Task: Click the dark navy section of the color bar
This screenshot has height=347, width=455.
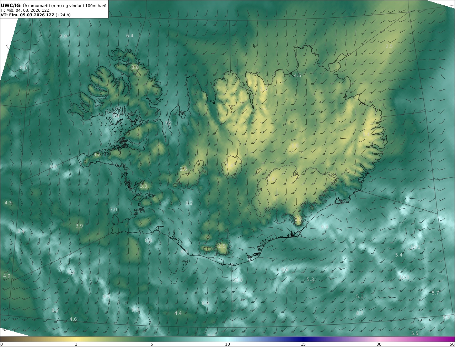Action: (x=303, y=339)
